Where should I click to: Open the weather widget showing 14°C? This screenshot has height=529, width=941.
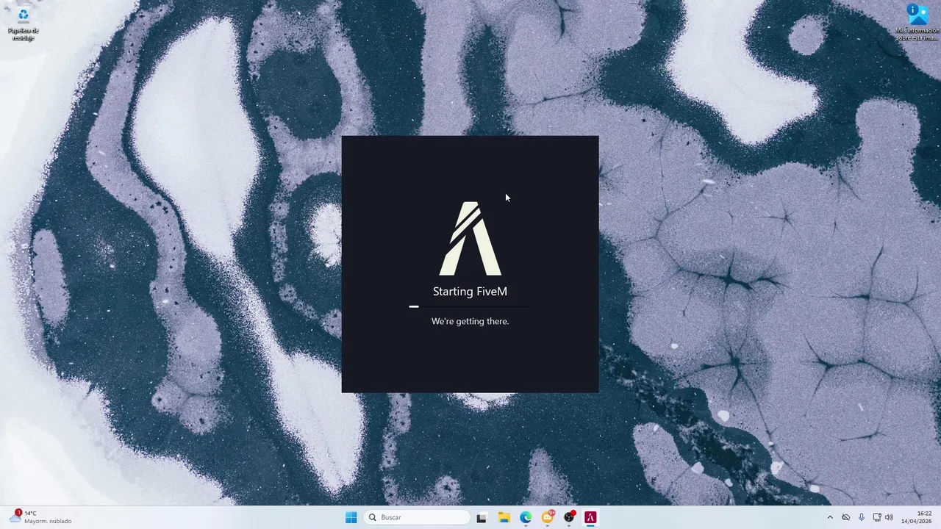click(40, 517)
